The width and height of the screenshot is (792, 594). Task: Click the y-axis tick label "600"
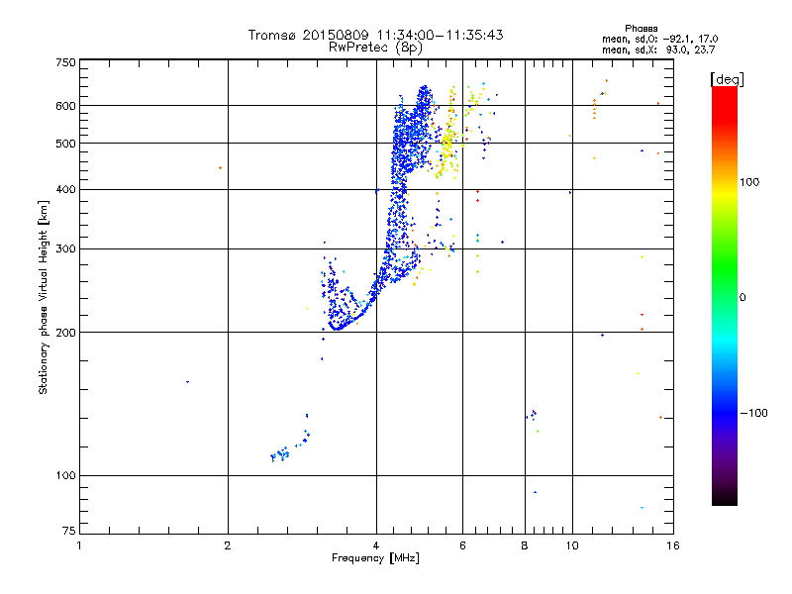click(x=65, y=106)
